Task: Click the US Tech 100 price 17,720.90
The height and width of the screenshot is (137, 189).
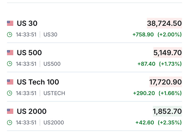Action: click(x=165, y=82)
